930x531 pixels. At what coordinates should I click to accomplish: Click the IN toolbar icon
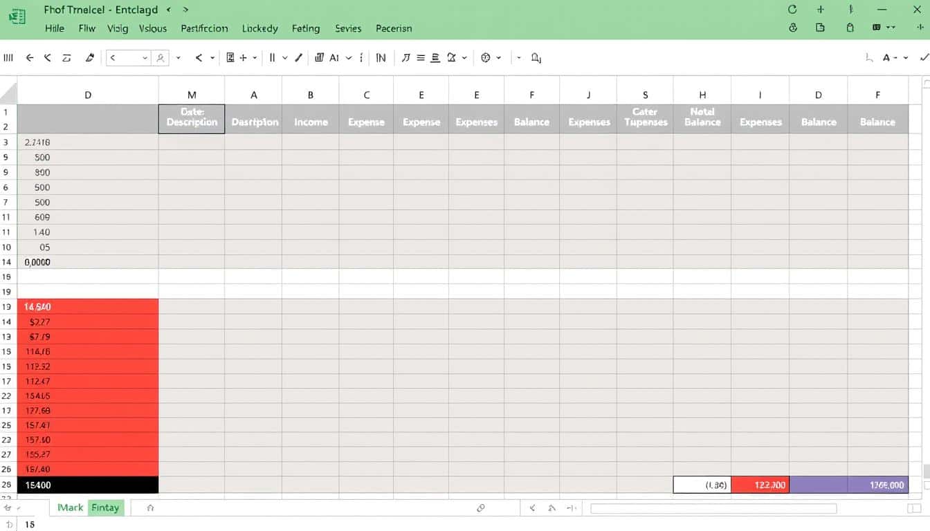381,58
